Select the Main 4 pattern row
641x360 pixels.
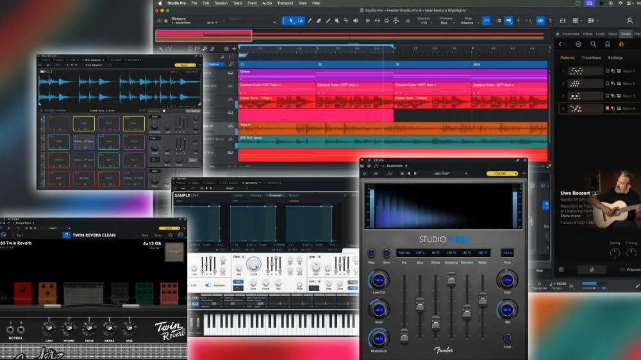pos(599,108)
